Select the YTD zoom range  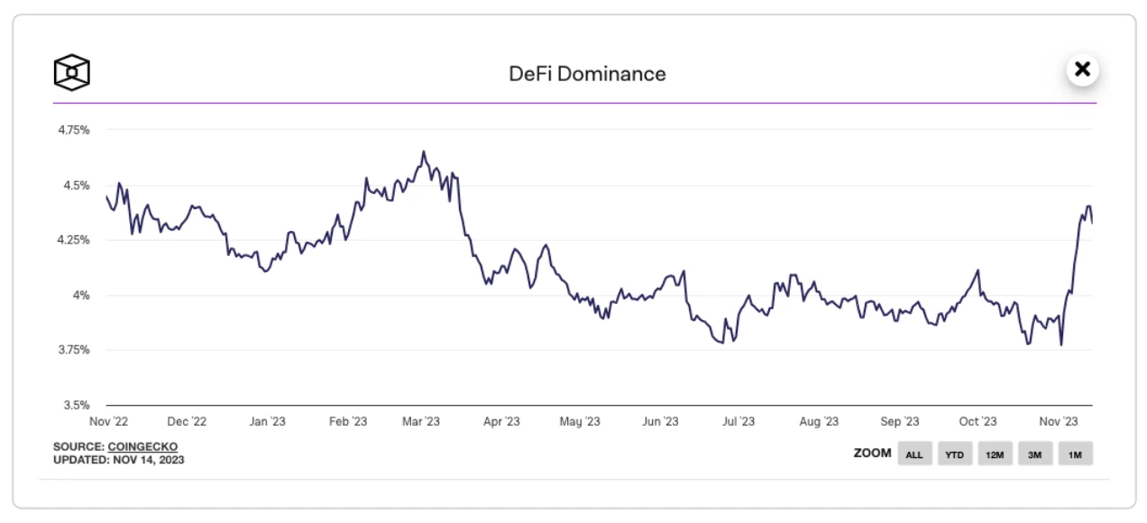pyautogui.click(x=954, y=454)
